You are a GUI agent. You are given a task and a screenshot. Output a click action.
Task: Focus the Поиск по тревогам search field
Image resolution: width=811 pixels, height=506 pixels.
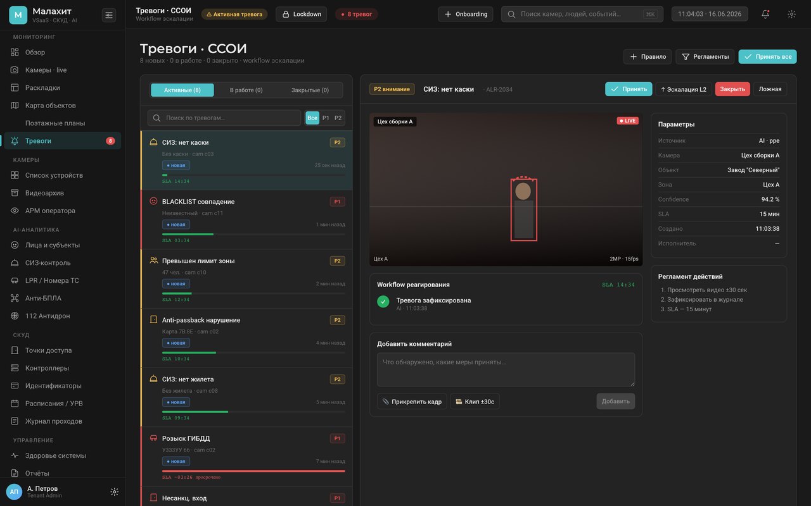point(224,118)
